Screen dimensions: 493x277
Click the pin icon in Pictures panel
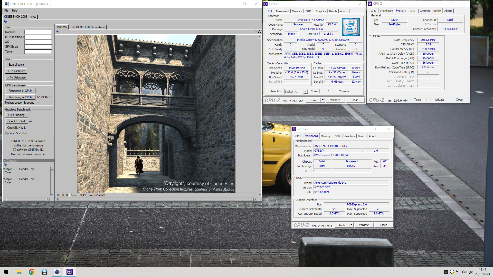coord(58,32)
